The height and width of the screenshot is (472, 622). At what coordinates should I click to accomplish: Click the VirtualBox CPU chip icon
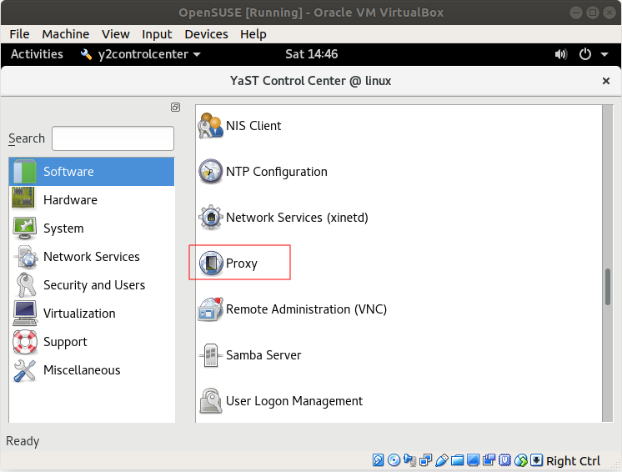504,460
